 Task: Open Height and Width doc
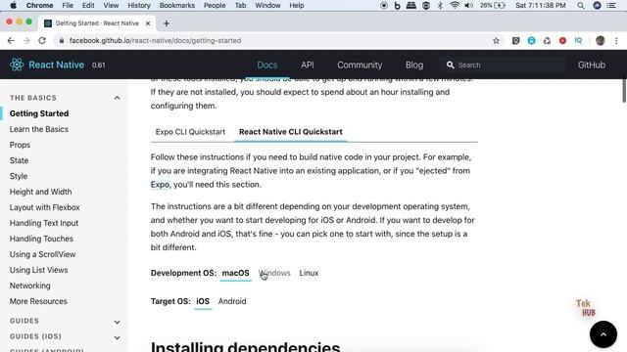(40, 192)
